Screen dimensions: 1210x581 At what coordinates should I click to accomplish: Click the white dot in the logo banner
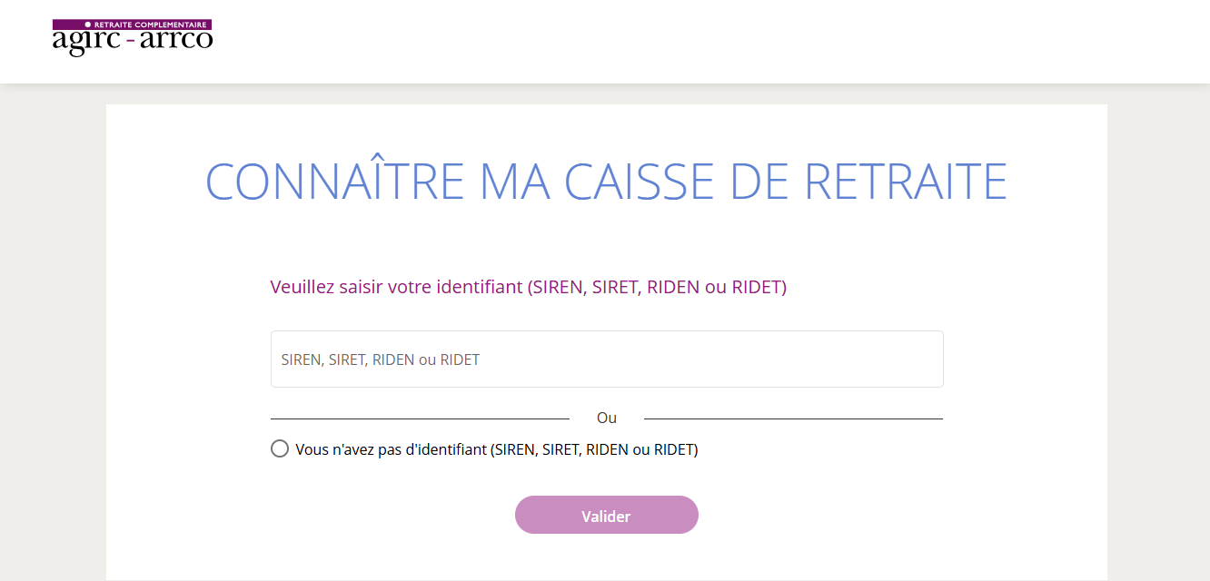tap(88, 25)
